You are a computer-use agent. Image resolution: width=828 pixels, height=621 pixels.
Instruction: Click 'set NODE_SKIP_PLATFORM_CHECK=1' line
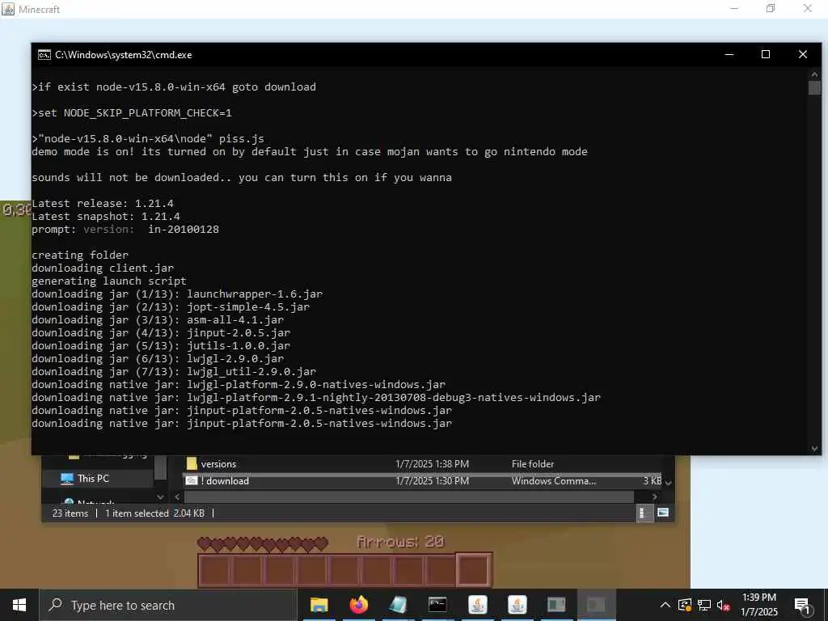click(x=132, y=112)
